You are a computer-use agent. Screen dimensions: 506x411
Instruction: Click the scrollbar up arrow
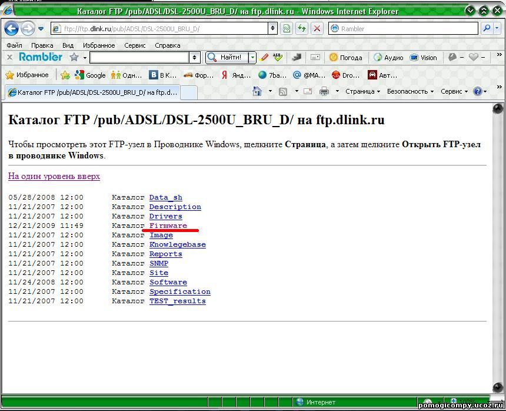pyautogui.click(x=498, y=109)
